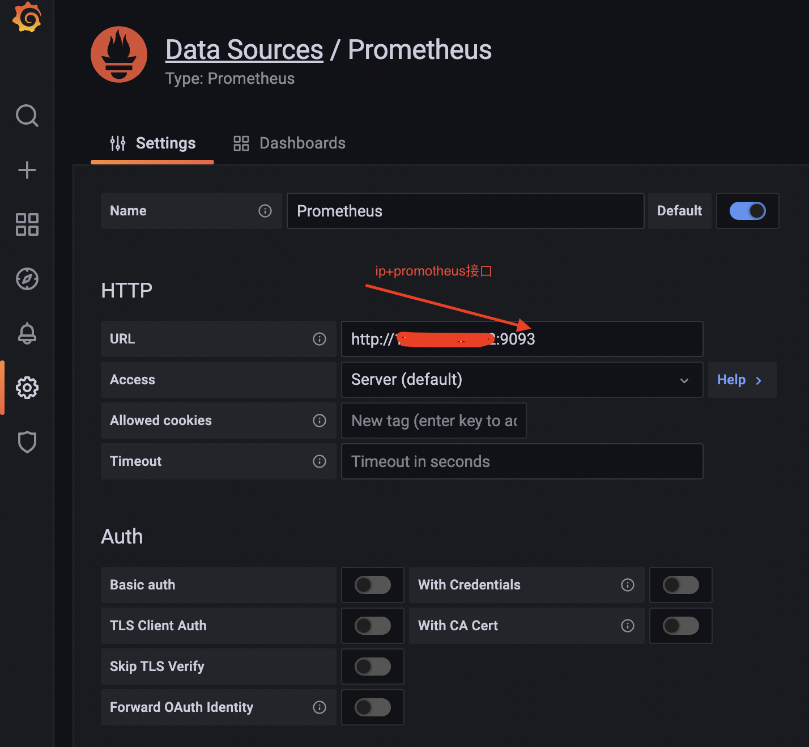The width and height of the screenshot is (809, 747).
Task: Click the Timeout info icon
Action: (x=320, y=461)
